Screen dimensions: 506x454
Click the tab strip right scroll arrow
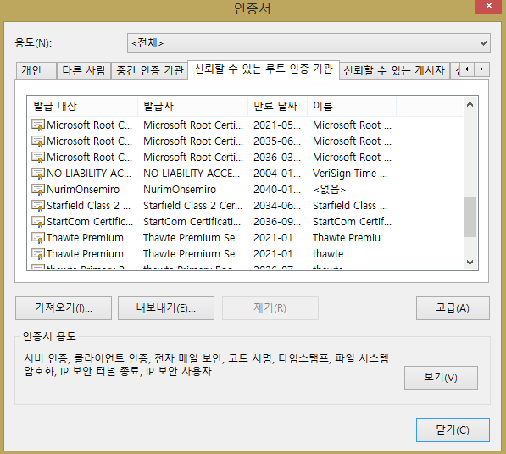point(481,69)
